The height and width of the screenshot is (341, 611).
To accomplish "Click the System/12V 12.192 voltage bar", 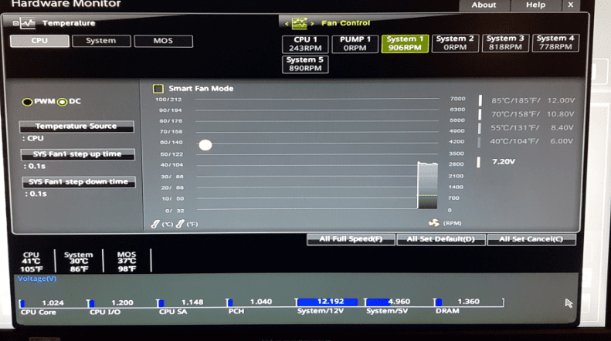I will click(x=327, y=302).
